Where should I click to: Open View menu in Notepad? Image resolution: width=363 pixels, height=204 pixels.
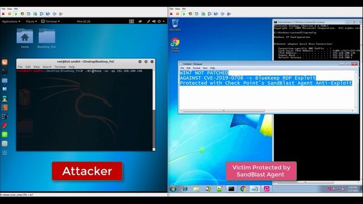coord(205,68)
